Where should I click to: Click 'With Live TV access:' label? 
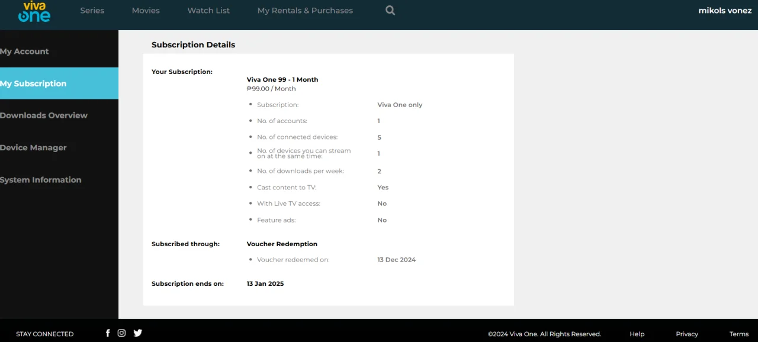click(288, 204)
